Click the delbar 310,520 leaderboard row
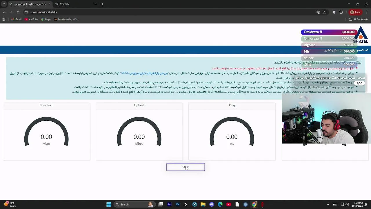This screenshot has height=209, width=371. coord(329,58)
